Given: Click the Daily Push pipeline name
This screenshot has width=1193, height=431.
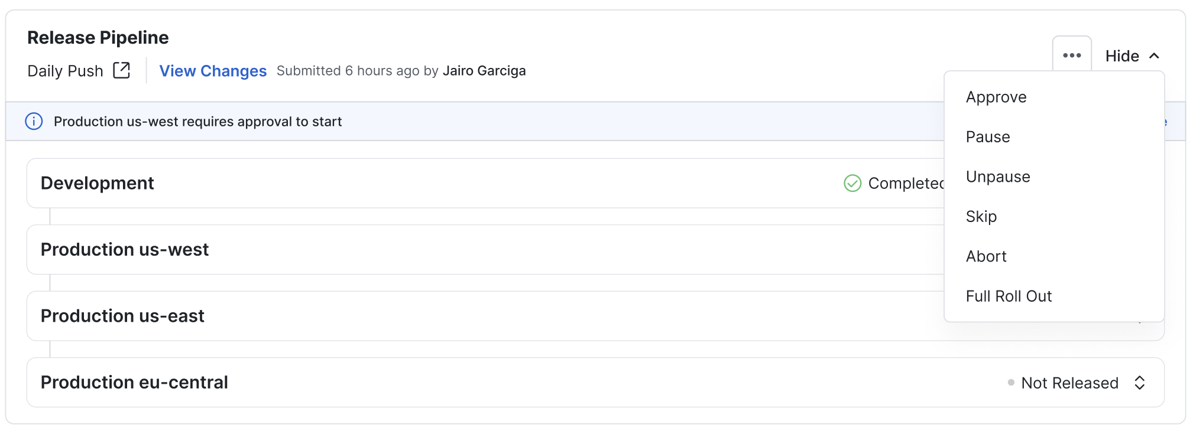Looking at the screenshot, I should [x=65, y=71].
